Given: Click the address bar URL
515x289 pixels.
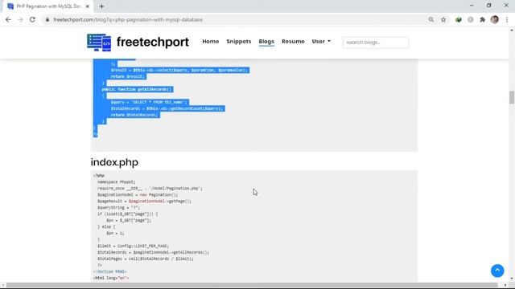Looking at the screenshot, I should click(128, 19).
